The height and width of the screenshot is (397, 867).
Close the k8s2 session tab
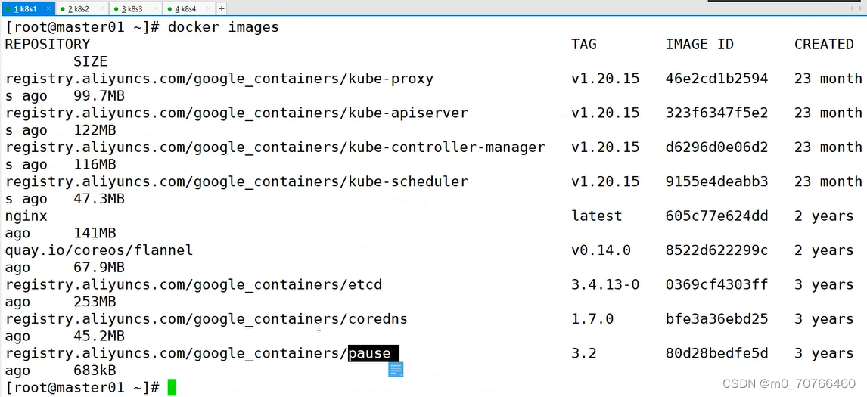pyautogui.click(x=101, y=9)
